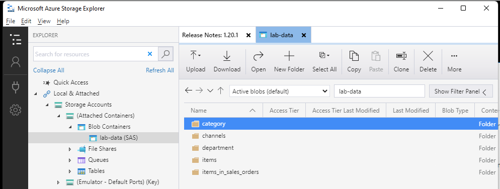The height and width of the screenshot is (189, 500).
Task: Collapse the Storage Accounts node
Action: [47, 105]
